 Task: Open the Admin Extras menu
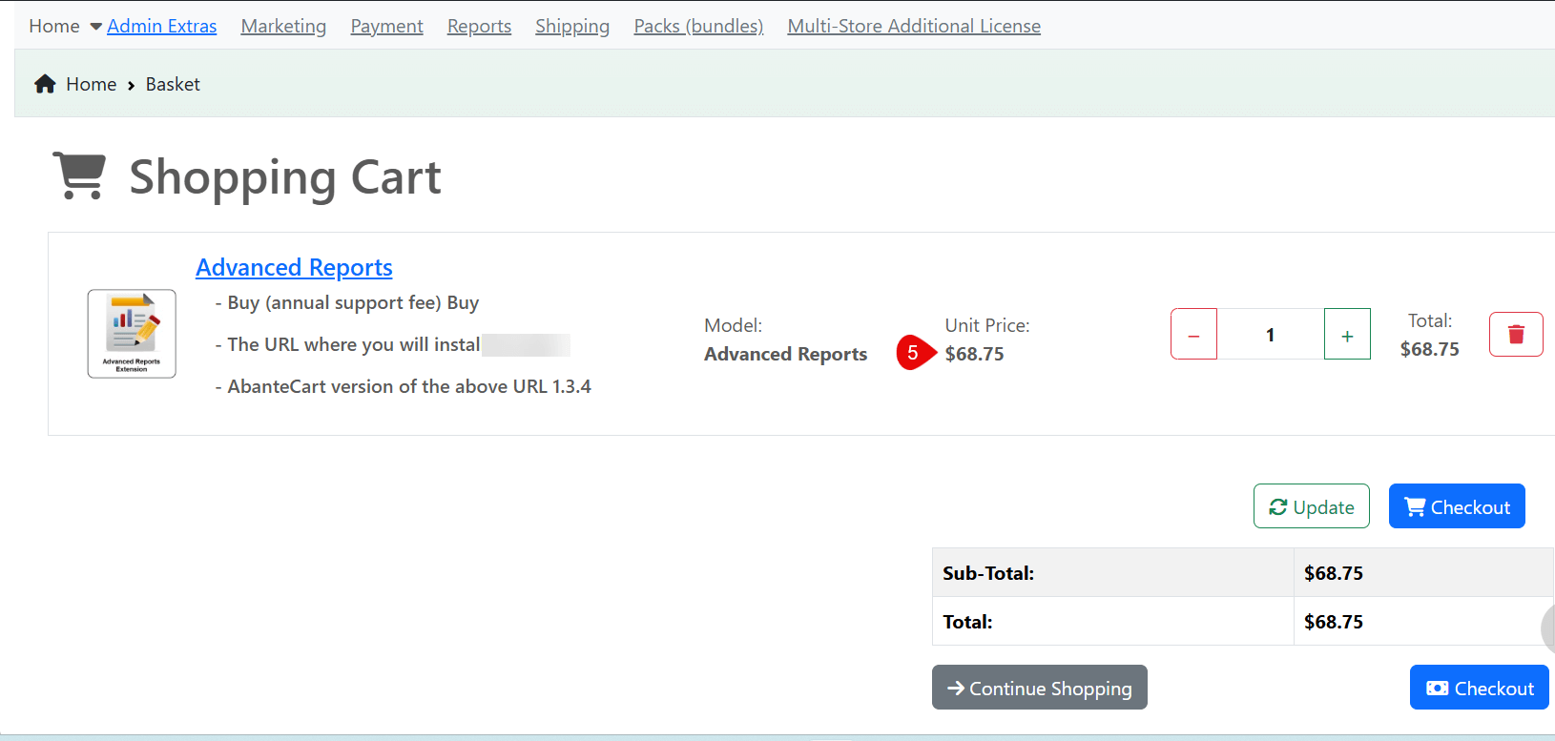coord(161,27)
